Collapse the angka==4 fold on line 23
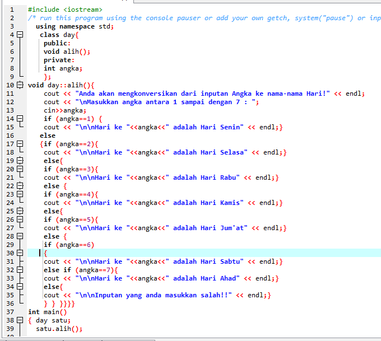The height and width of the screenshot is (341, 381). [20, 194]
